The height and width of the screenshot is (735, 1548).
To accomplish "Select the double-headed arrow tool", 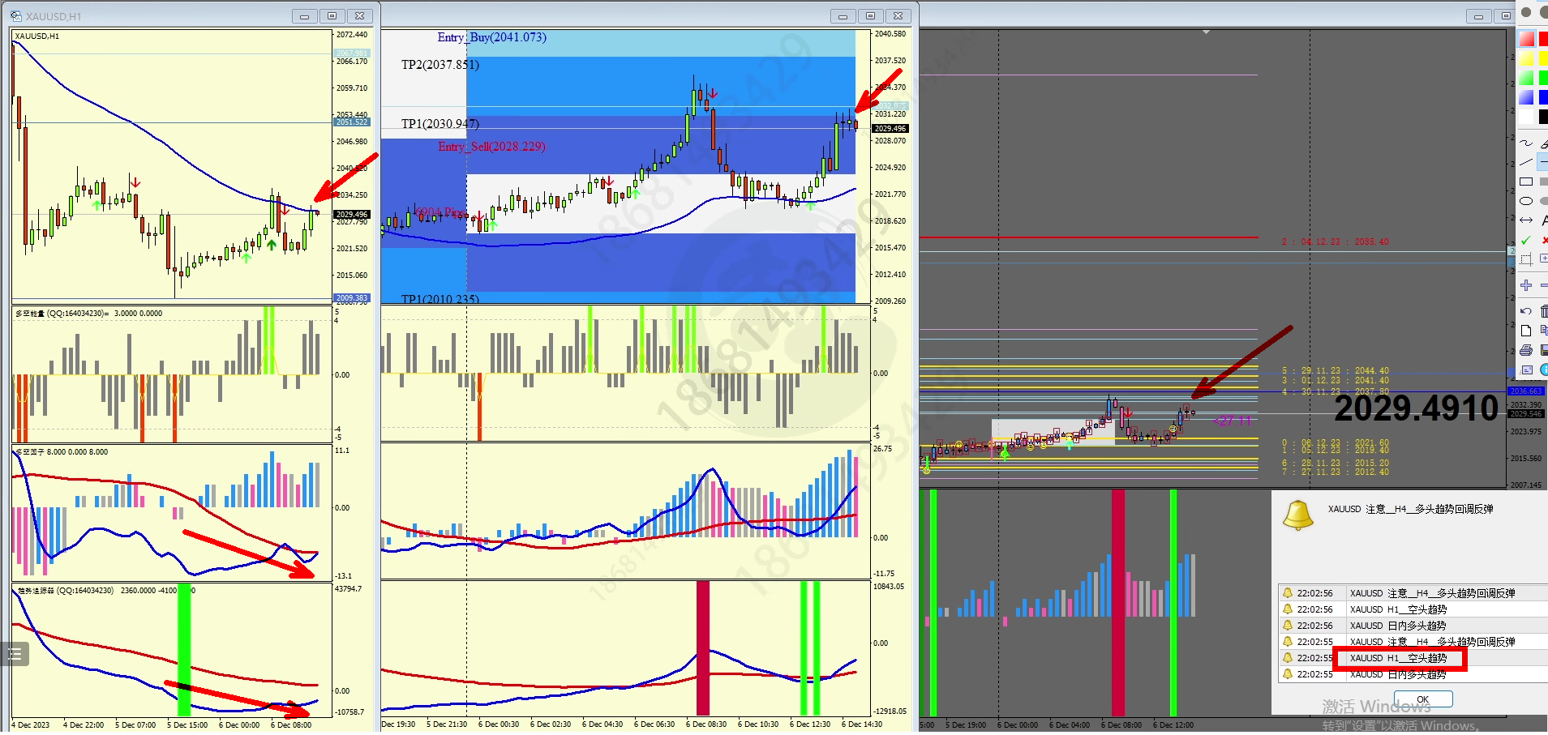I will tap(1526, 220).
